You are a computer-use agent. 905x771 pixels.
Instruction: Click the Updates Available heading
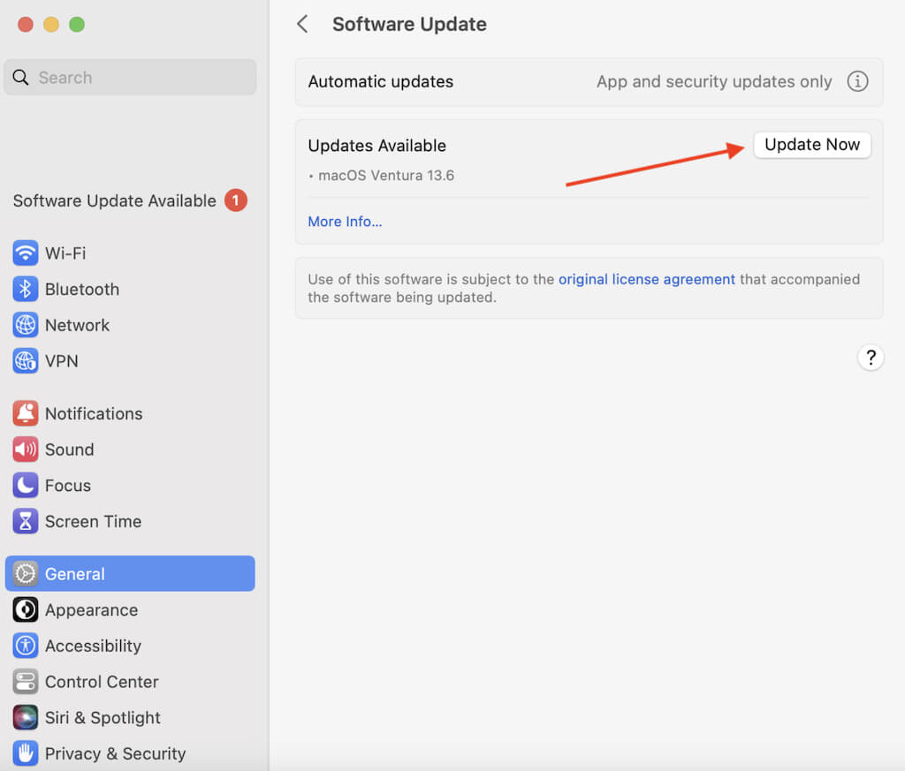(376, 146)
